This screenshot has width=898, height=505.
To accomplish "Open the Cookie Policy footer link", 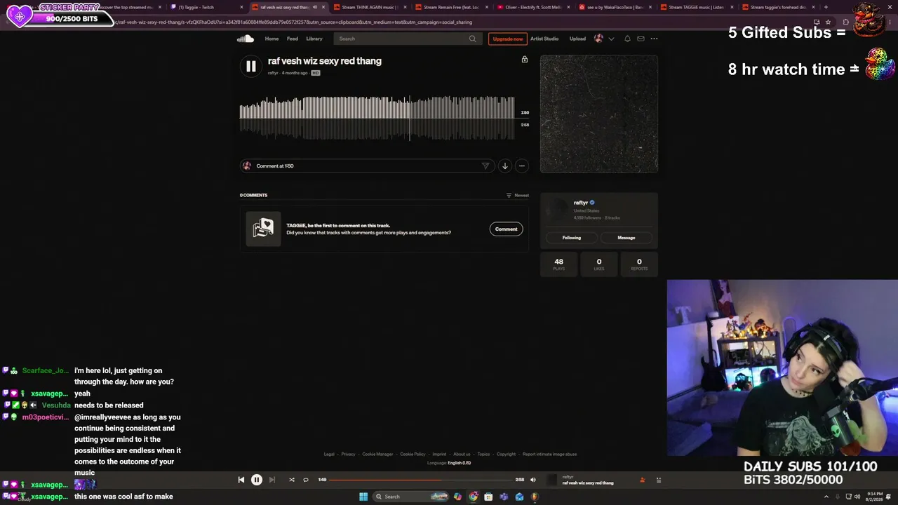I will click(413, 454).
